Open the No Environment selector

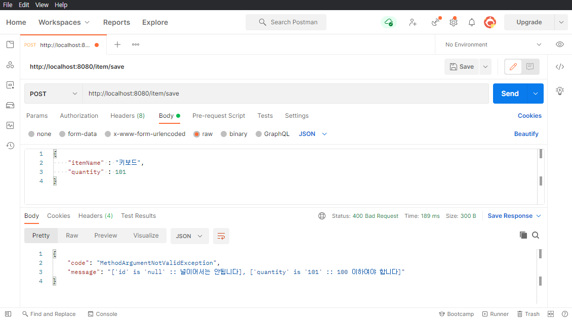493,44
